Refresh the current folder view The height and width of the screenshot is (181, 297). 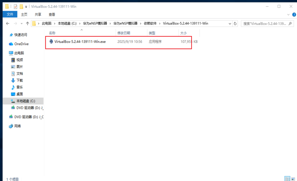(235, 24)
